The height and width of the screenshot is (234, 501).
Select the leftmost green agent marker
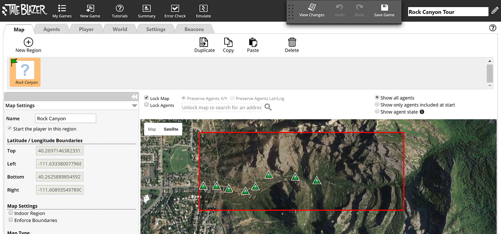pos(203,186)
